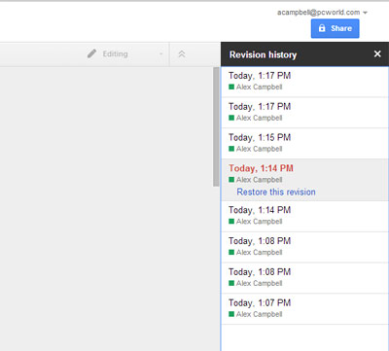Select the second 1:17 PM revision
The image size is (389, 351).
304,113
